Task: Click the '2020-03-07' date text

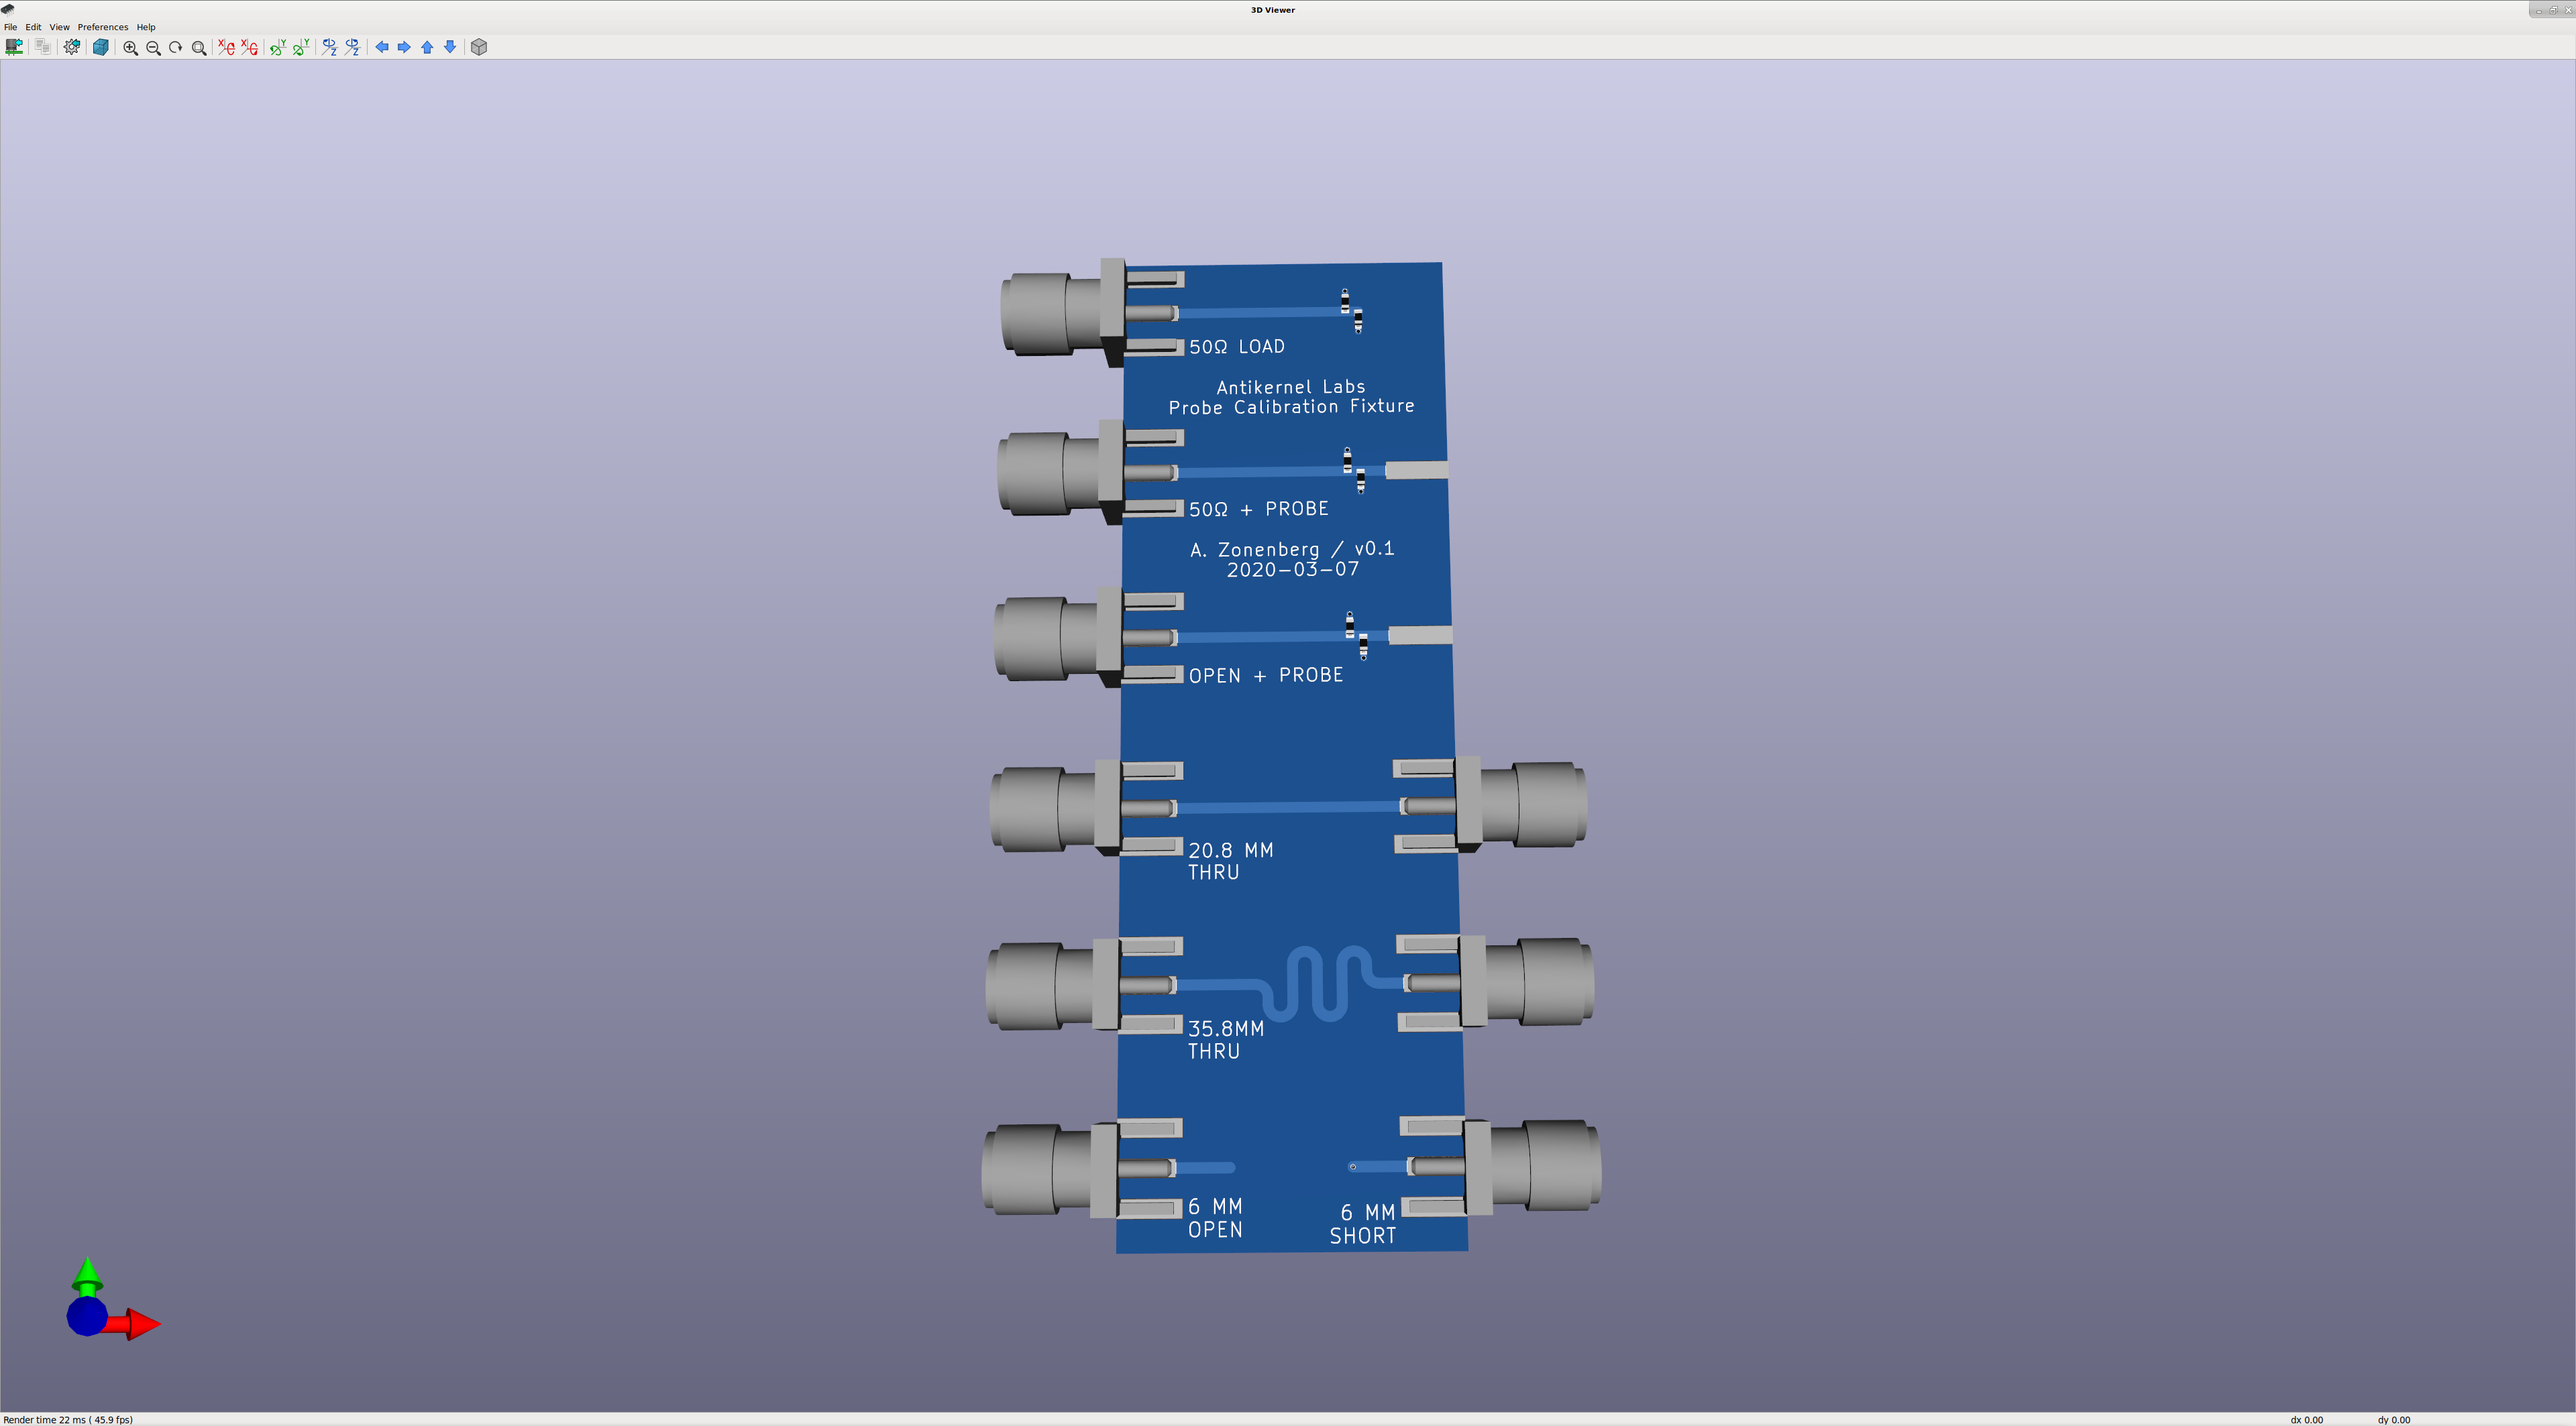Action: 1293,570
